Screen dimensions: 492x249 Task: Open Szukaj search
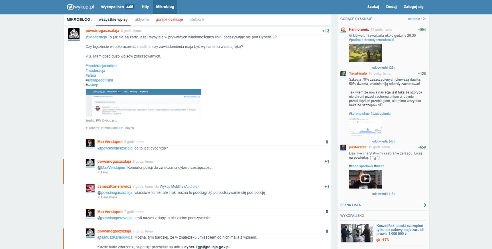373,7
